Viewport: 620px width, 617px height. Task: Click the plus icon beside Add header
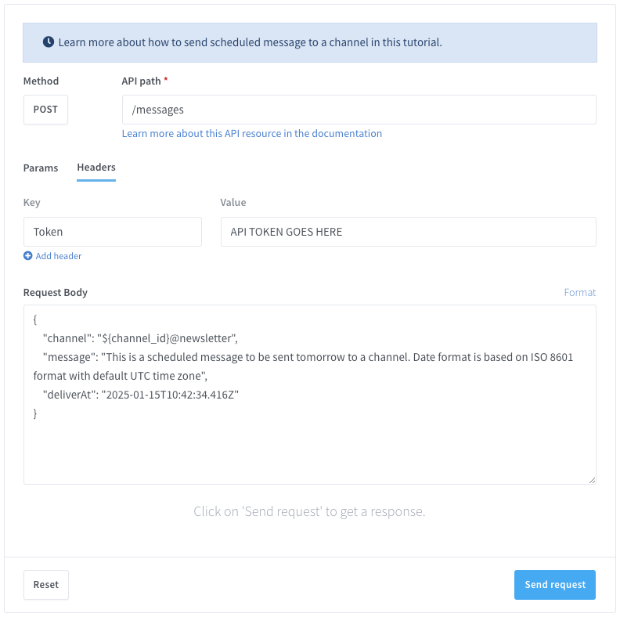(28, 256)
